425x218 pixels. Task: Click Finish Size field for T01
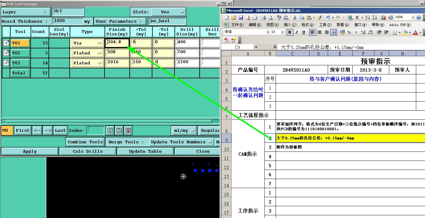coord(117,43)
